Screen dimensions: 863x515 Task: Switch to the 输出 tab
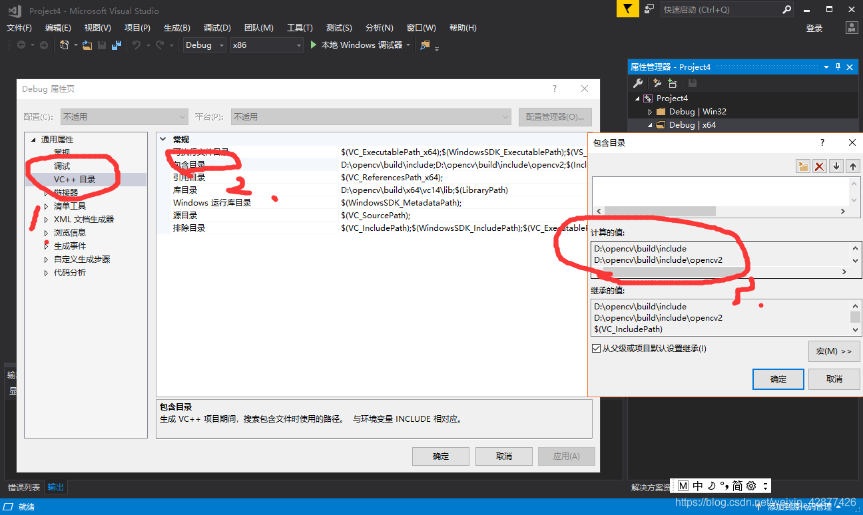click(56, 488)
